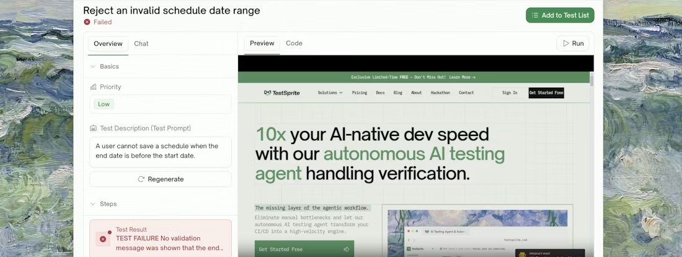Screen dimensions: 682x257
Task: Switch to the Code tab
Action: click(x=294, y=43)
